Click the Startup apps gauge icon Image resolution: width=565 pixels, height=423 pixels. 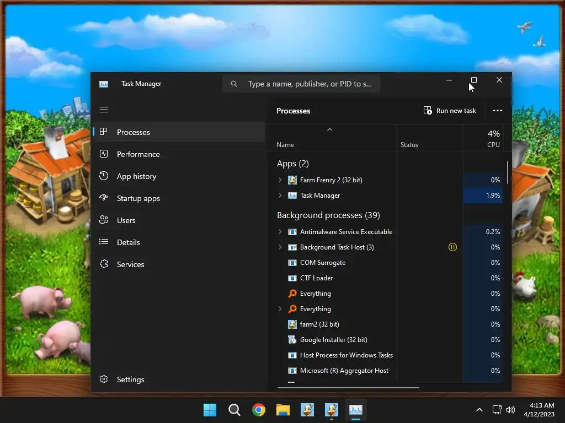[104, 198]
